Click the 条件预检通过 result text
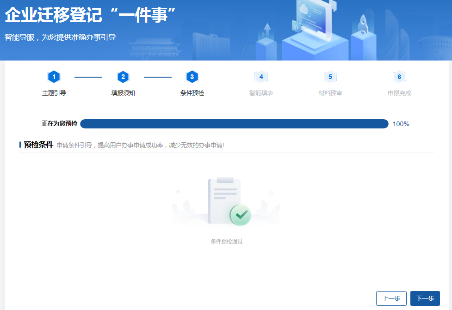Image resolution: width=452 pixels, height=310 pixels. coord(226,241)
